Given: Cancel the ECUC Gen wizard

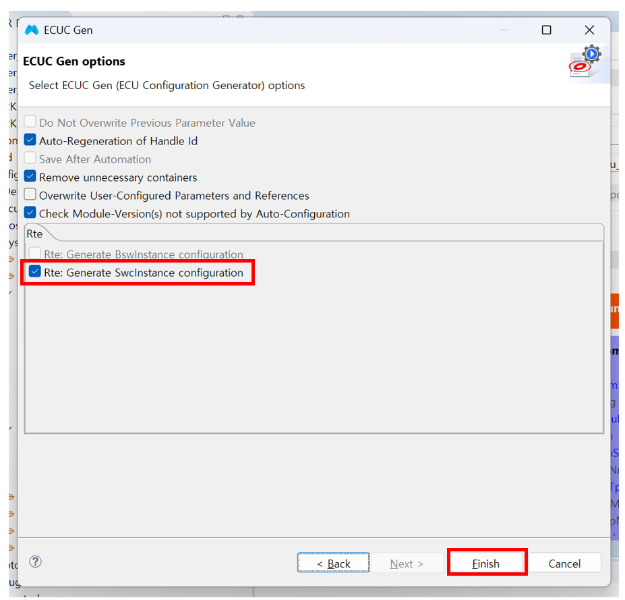Looking at the screenshot, I should tap(564, 564).
